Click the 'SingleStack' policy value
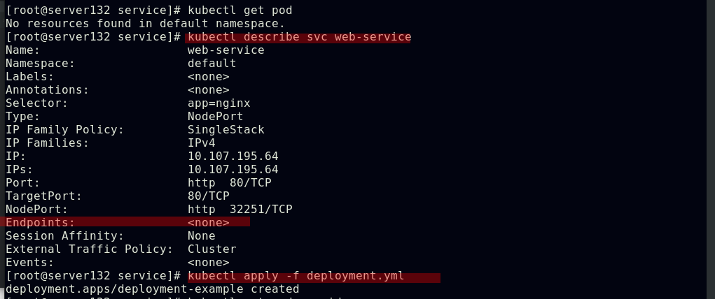The width and height of the screenshot is (715, 299). coord(225,130)
